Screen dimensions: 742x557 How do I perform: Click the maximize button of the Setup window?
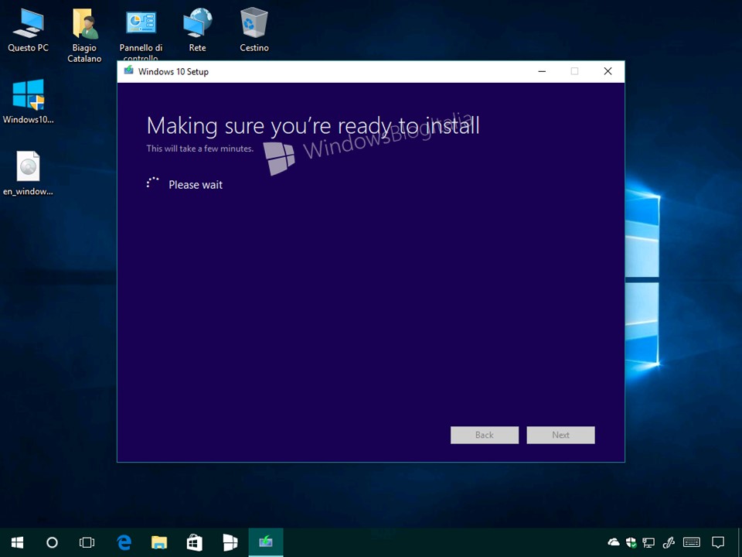pyautogui.click(x=574, y=71)
